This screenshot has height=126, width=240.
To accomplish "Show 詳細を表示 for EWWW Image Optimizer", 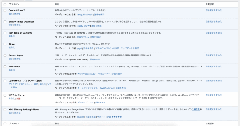I will tap(96, 26).
